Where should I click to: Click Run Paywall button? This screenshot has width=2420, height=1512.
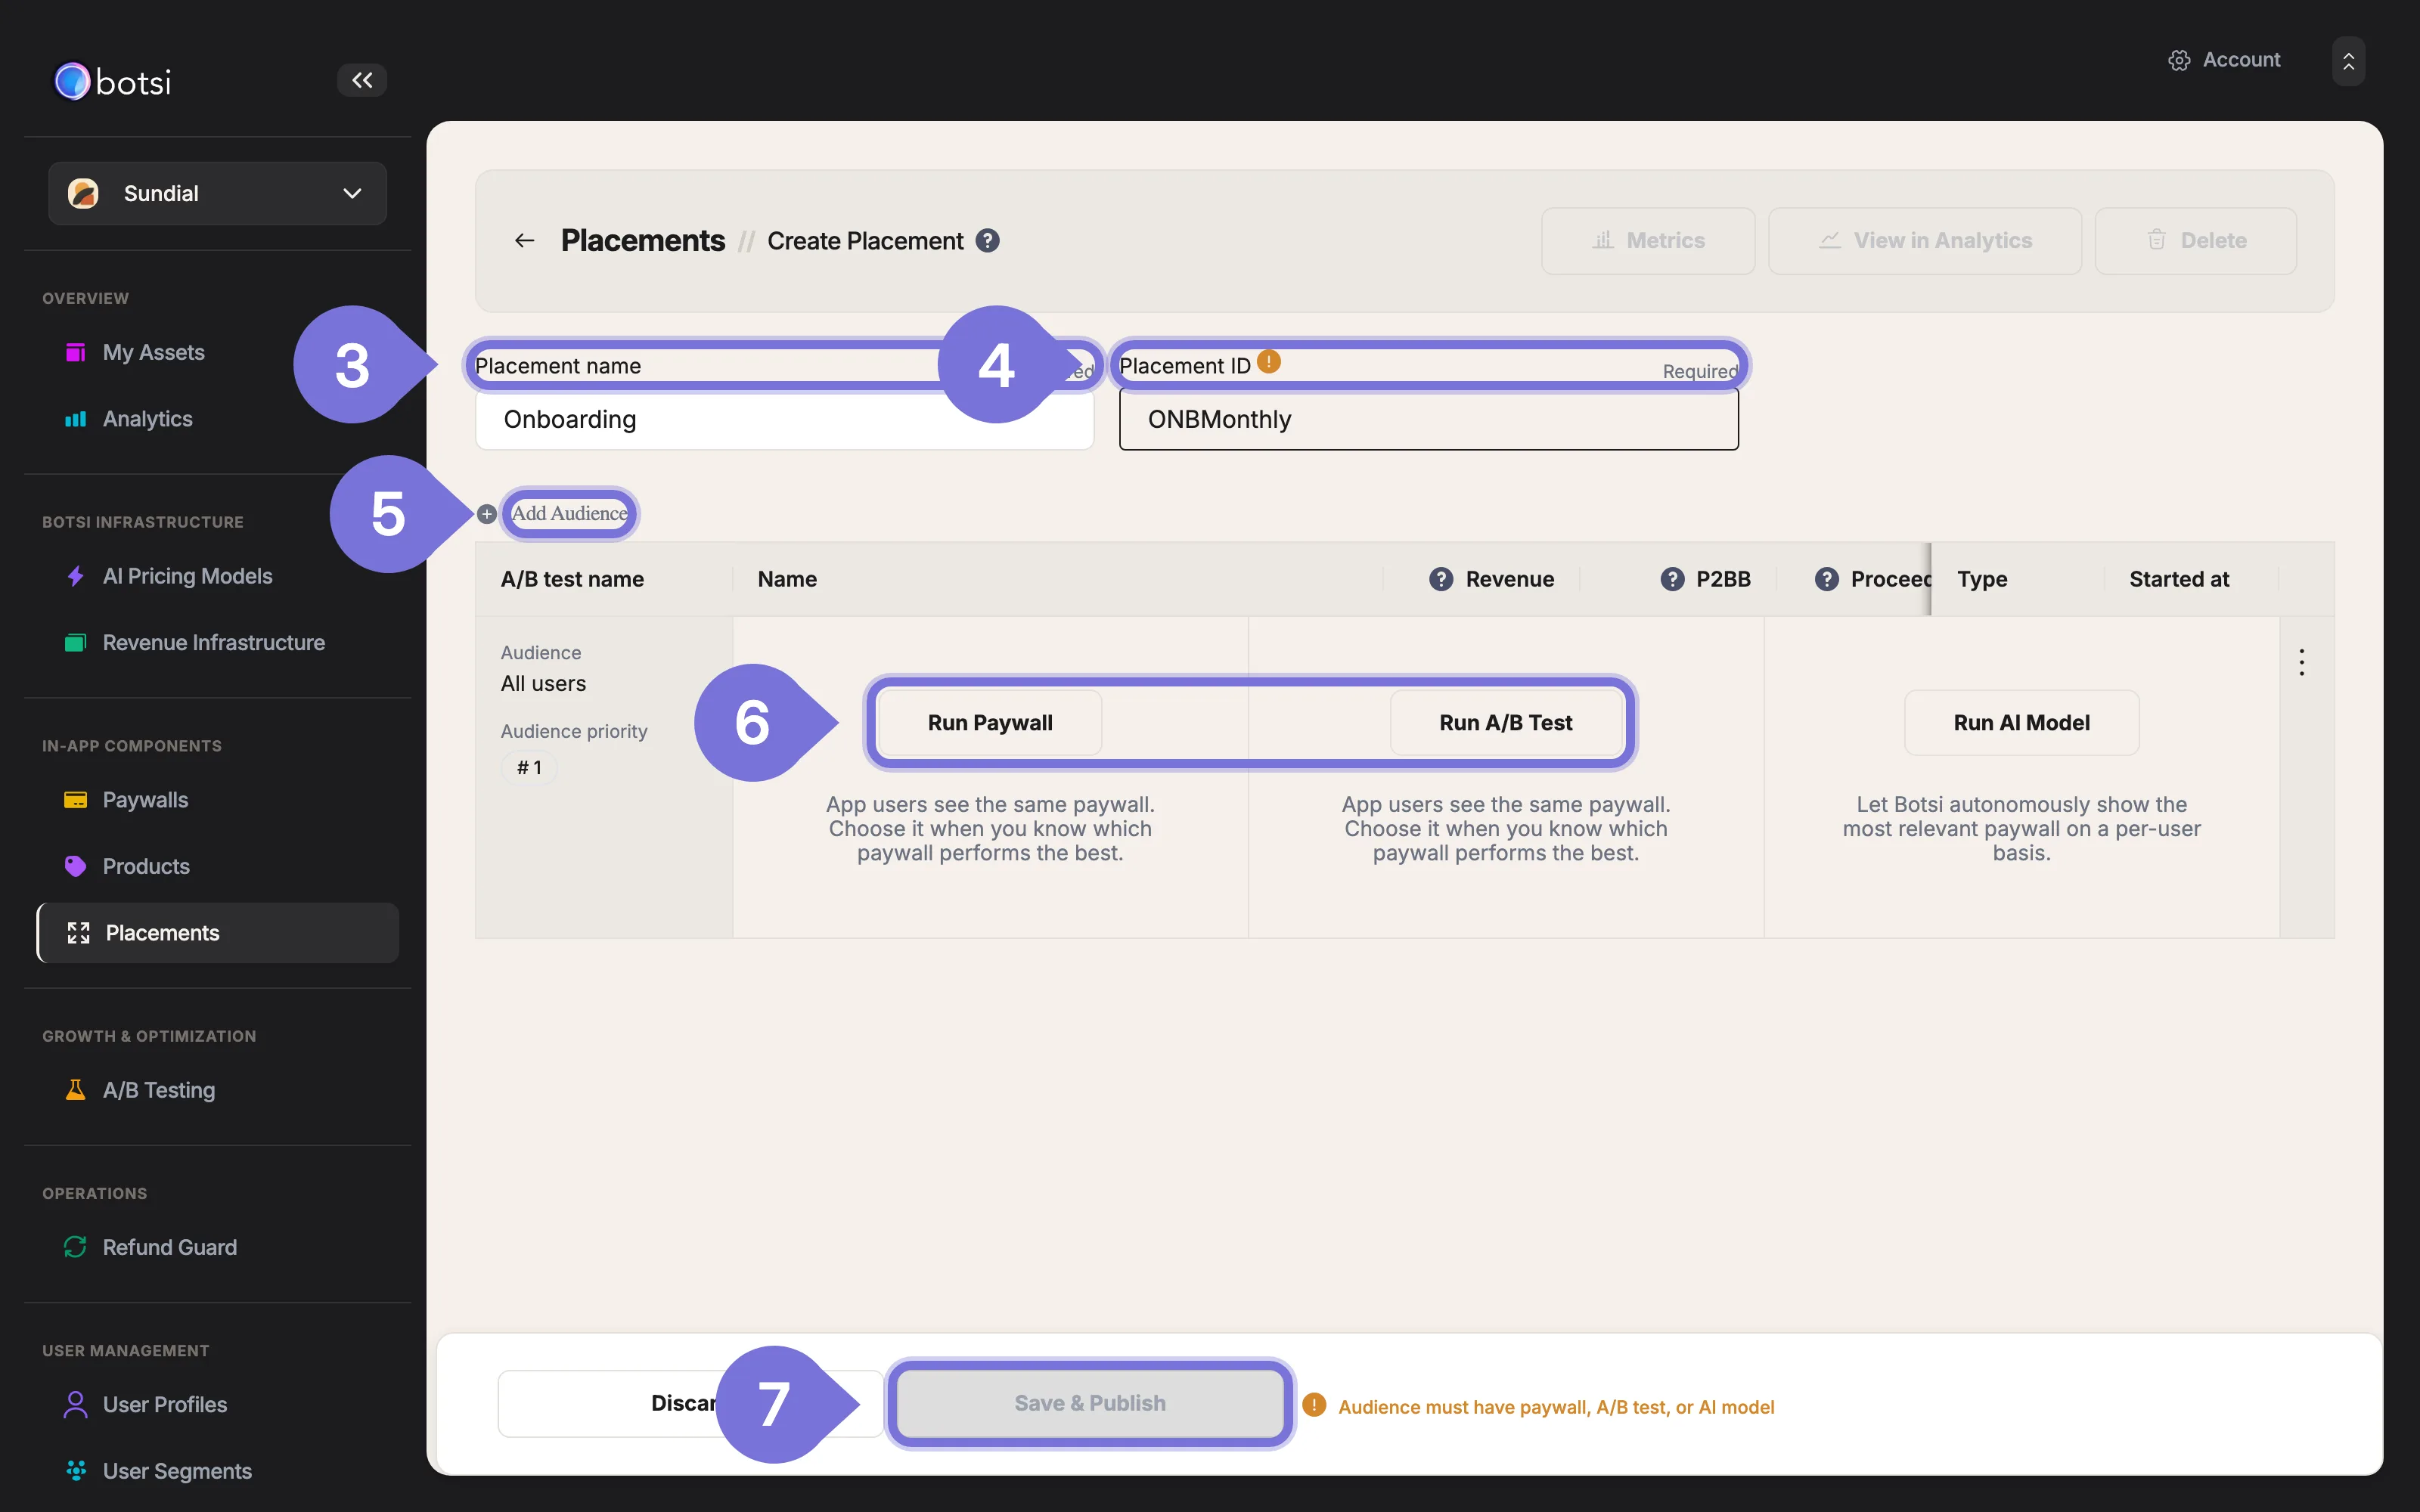pyautogui.click(x=990, y=723)
